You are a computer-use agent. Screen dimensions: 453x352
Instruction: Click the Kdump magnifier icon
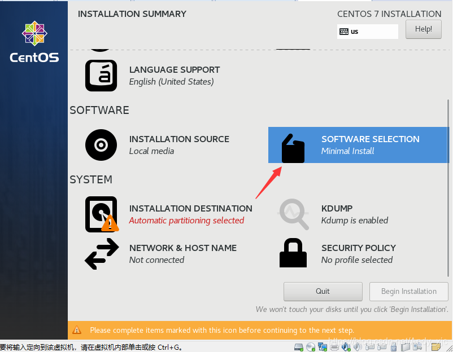(x=294, y=214)
